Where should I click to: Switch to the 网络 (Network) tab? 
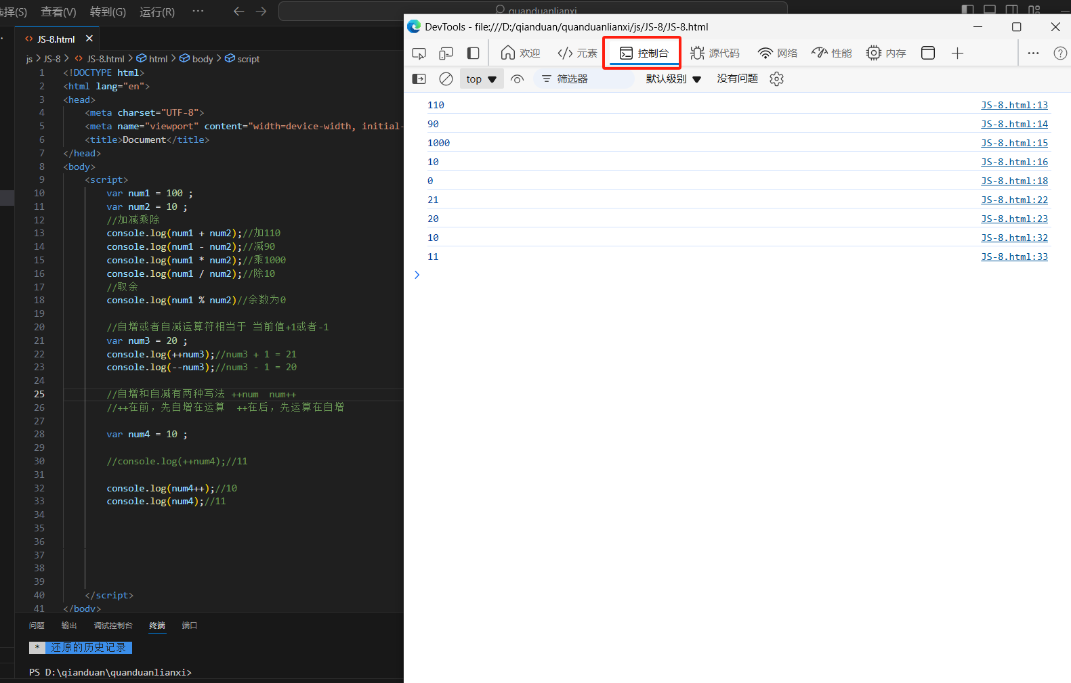coord(778,53)
